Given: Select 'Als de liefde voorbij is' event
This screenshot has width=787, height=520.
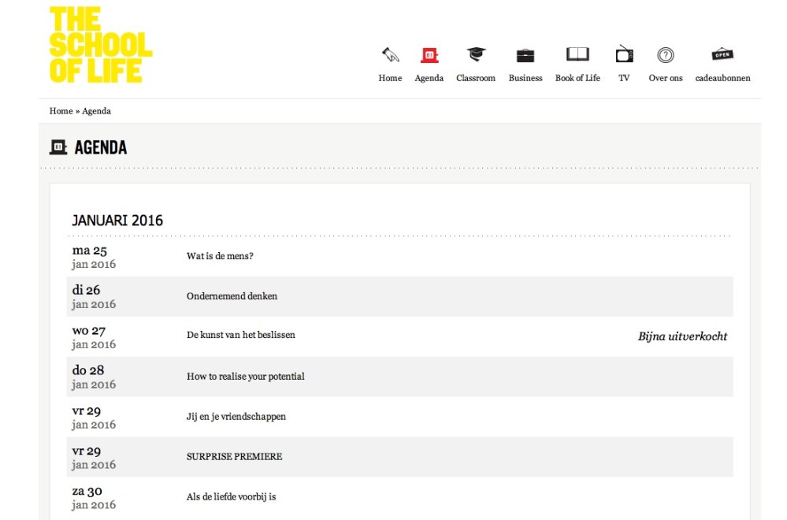Looking at the screenshot, I should [231, 496].
